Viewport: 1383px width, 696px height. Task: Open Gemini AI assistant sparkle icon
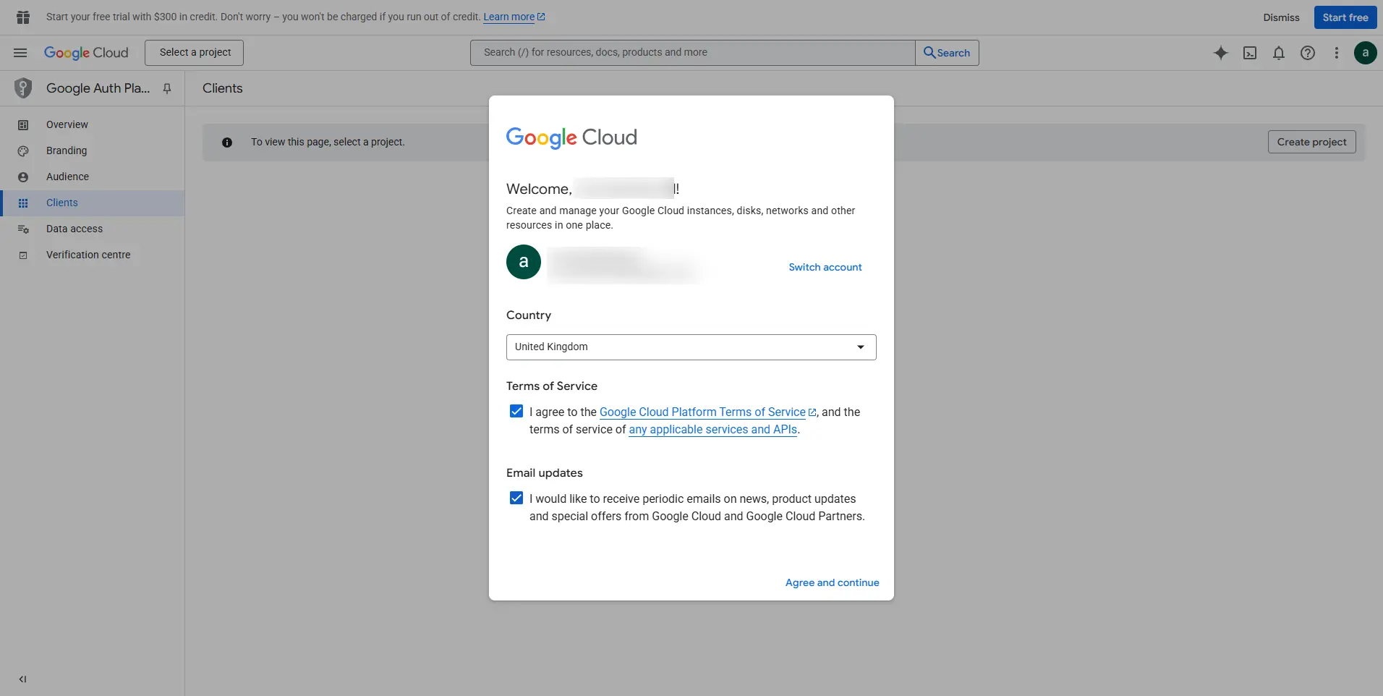click(1221, 53)
